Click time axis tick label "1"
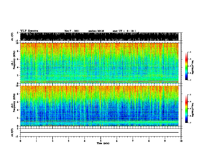Viewport: 204px width, 158px height. pos(36,141)
